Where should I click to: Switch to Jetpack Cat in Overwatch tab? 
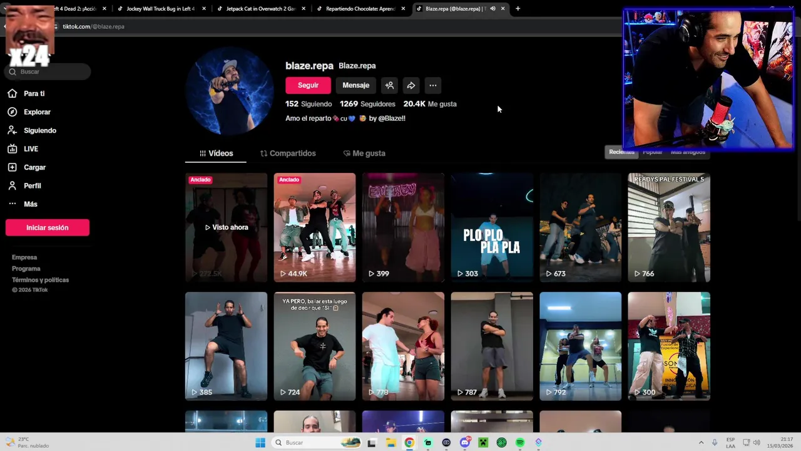point(260,9)
